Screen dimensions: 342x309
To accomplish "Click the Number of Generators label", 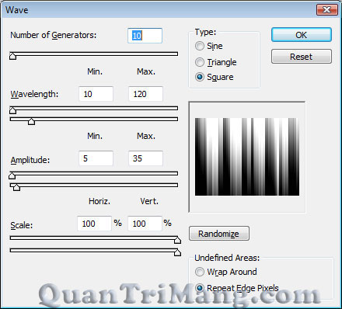I will (54, 35).
